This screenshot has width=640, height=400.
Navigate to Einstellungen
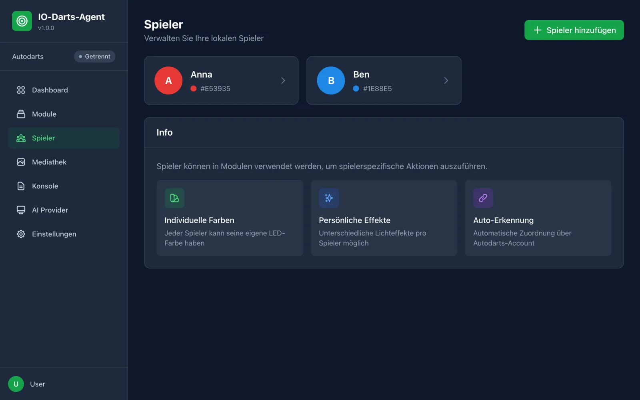[x=64, y=234]
